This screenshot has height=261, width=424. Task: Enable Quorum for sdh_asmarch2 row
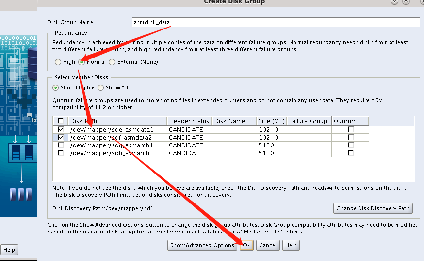click(351, 153)
